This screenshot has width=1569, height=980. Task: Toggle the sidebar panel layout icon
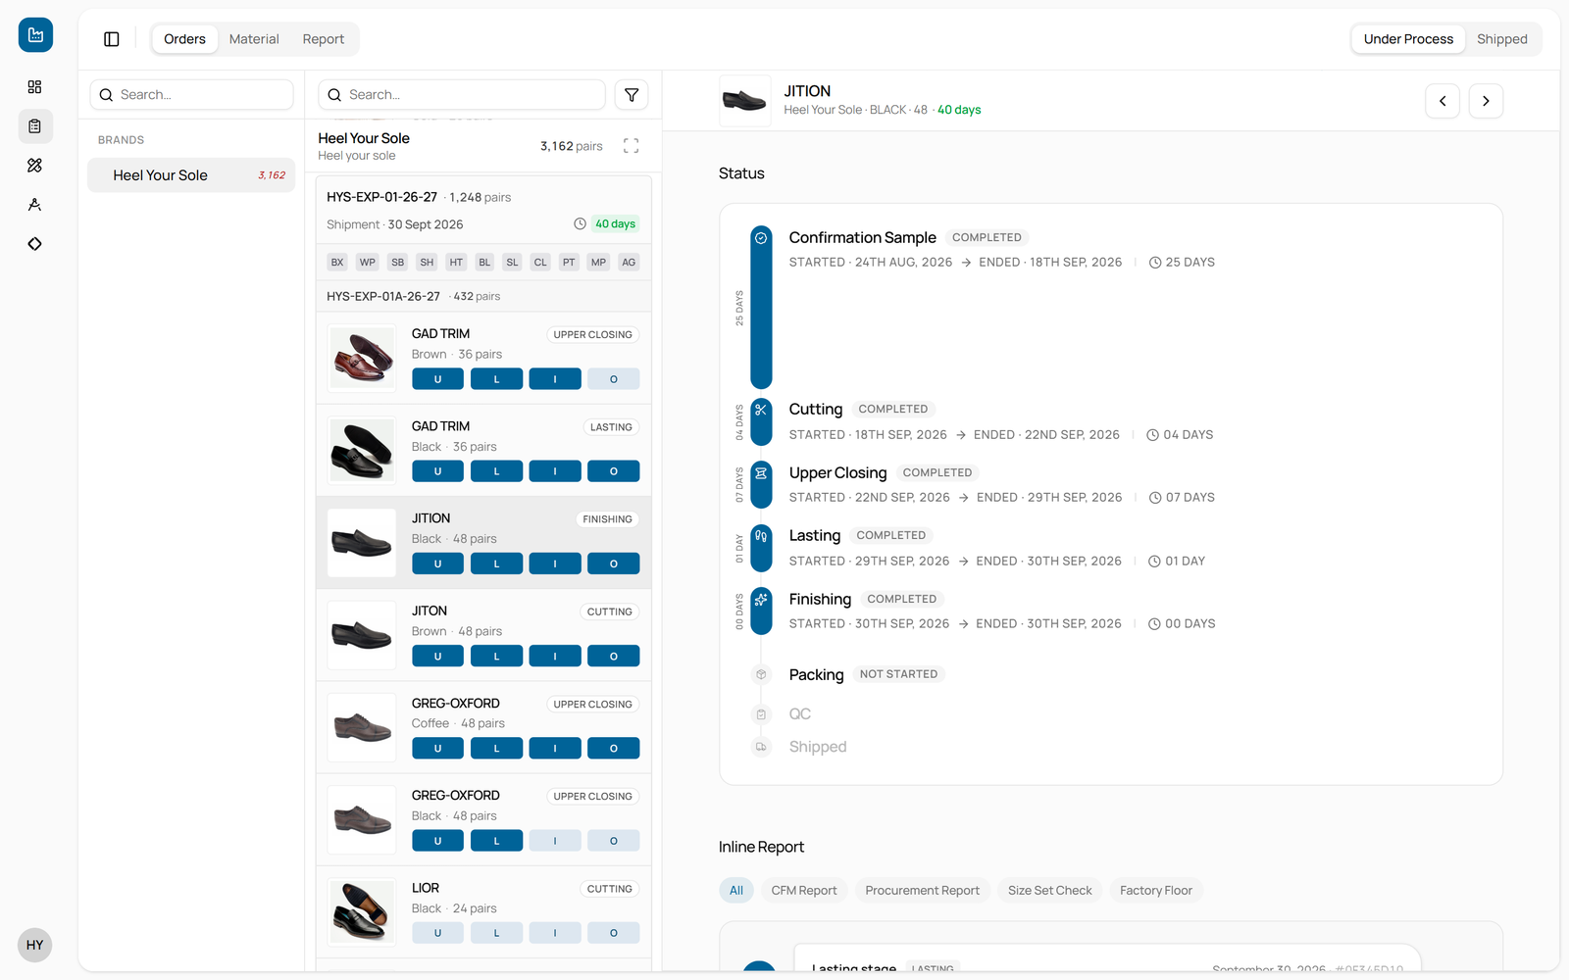click(x=112, y=39)
